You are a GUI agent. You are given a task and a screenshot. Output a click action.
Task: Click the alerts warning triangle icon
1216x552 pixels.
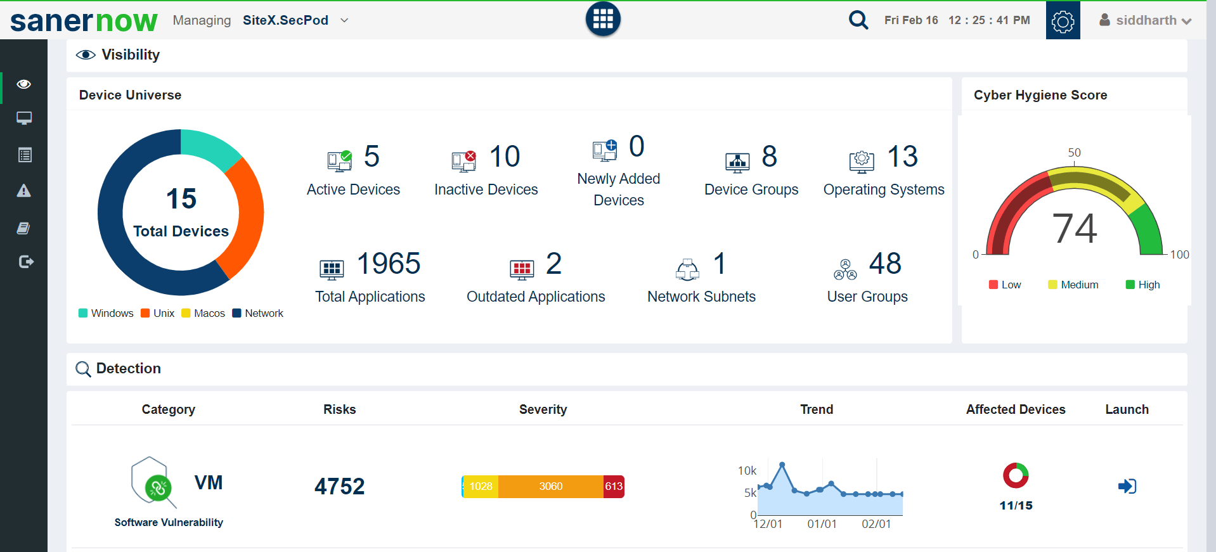click(24, 191)
